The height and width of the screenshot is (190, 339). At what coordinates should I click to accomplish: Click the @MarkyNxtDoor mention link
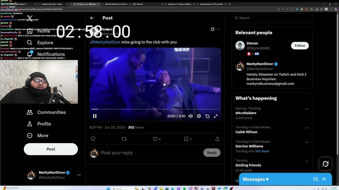tap(105, 42)
